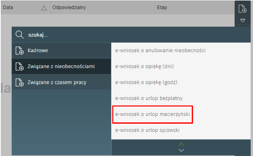Screen dimensions: 253x156
Task: Open the Kadrowe category
Action: pyautogui.click(x=38, y=51)
